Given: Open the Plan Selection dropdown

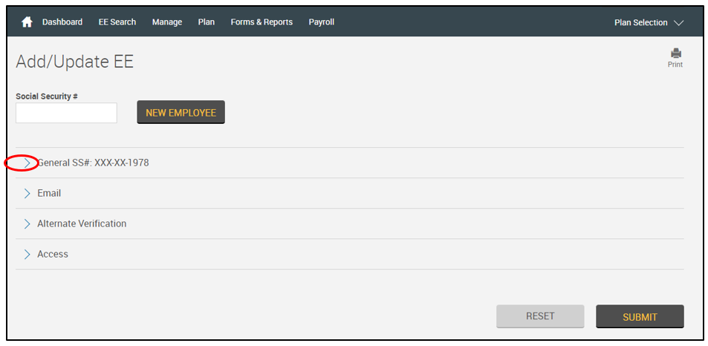Looking at the screenshot, I should click(648, 23).
